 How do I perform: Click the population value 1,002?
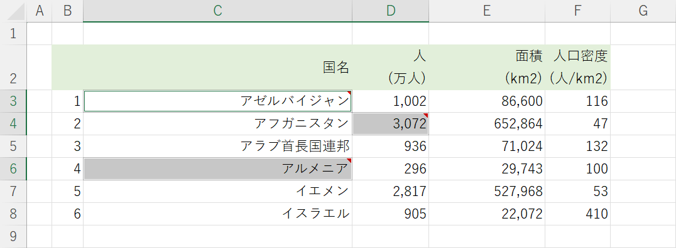(391, 101)
